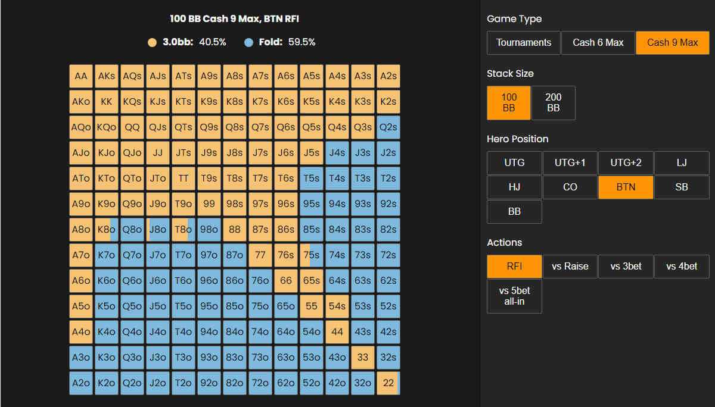Switch hero position to SB
715x407 pixels.
tap(682, 187)
